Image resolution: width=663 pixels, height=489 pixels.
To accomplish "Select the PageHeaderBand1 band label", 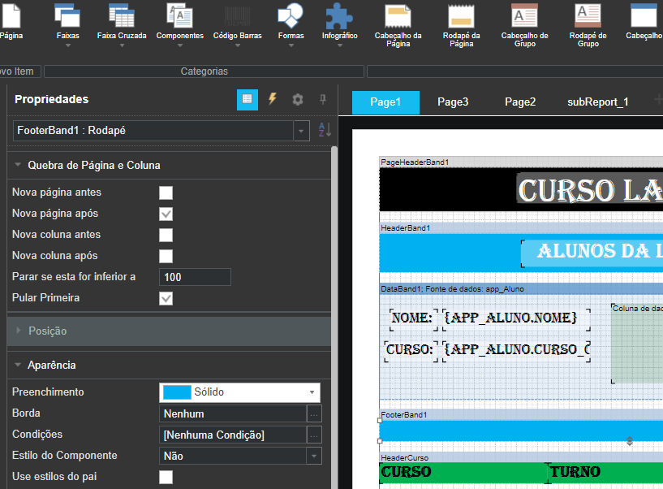I will 415,162.
